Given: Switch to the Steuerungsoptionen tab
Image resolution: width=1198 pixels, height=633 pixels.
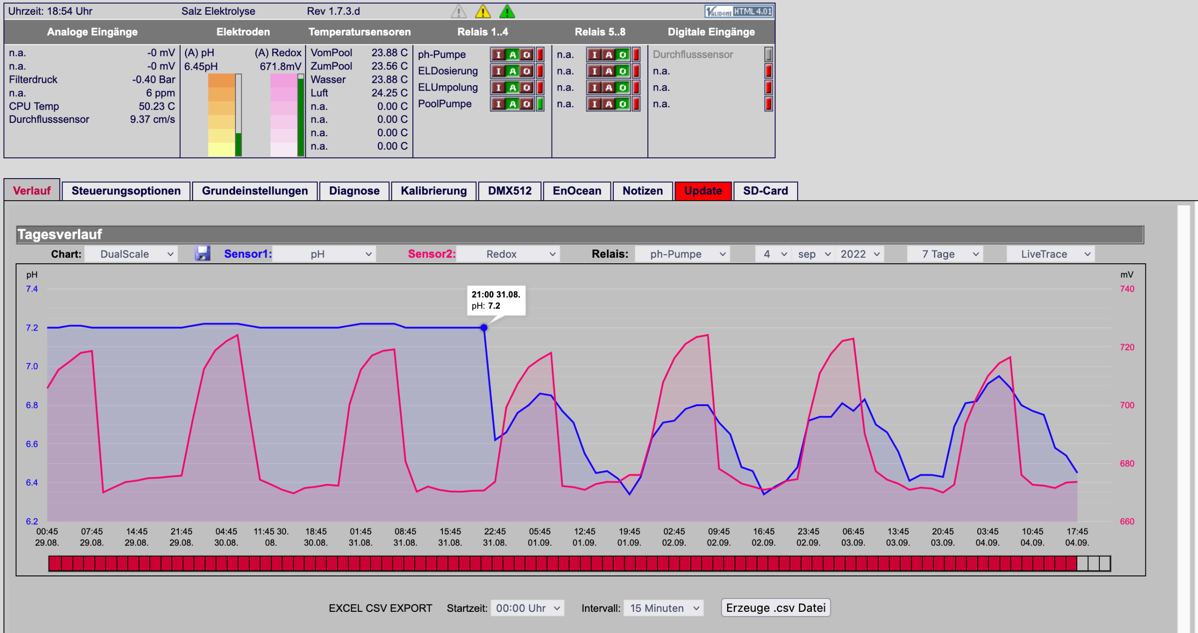Looking at the screenshot, I should [126, 191].
